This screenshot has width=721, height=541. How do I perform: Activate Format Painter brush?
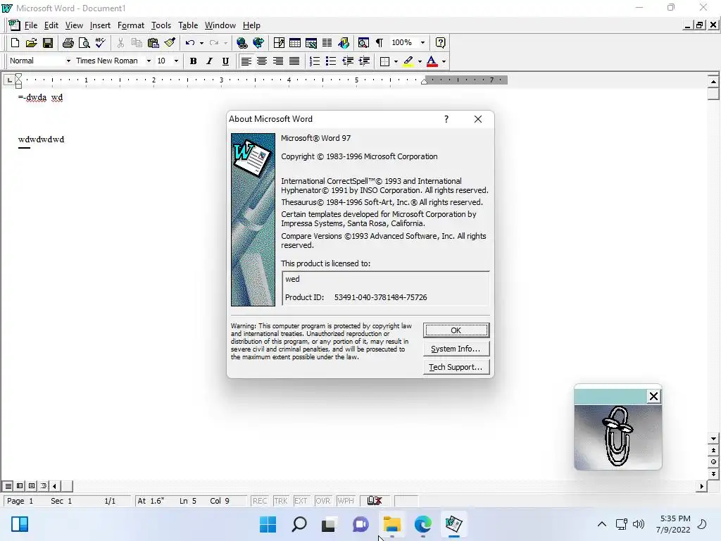pyautogui.click(x=170, y=43)
